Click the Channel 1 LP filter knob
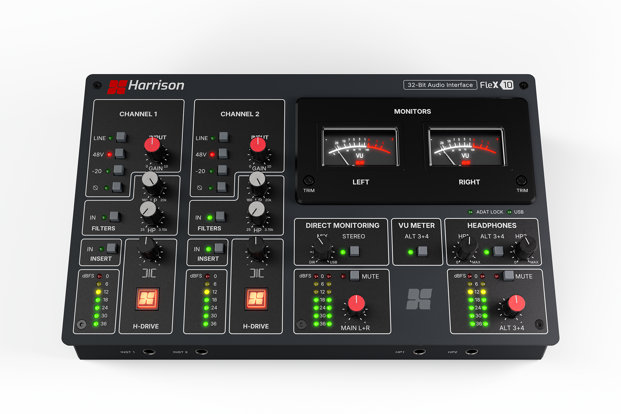 [x=152, y=183]
